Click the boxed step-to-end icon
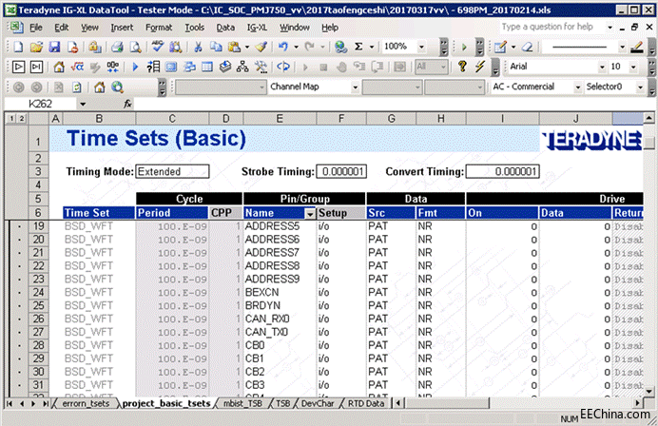658x426 pixels. pos(36,67)
